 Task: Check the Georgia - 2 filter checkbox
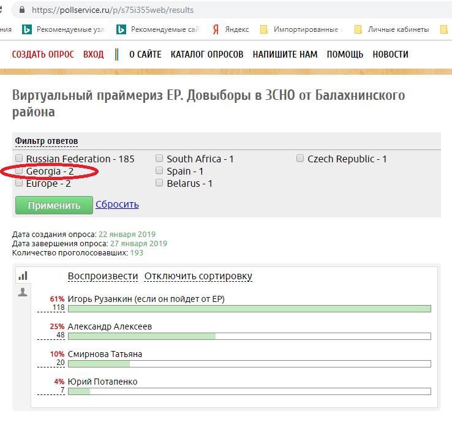point(19,171)
